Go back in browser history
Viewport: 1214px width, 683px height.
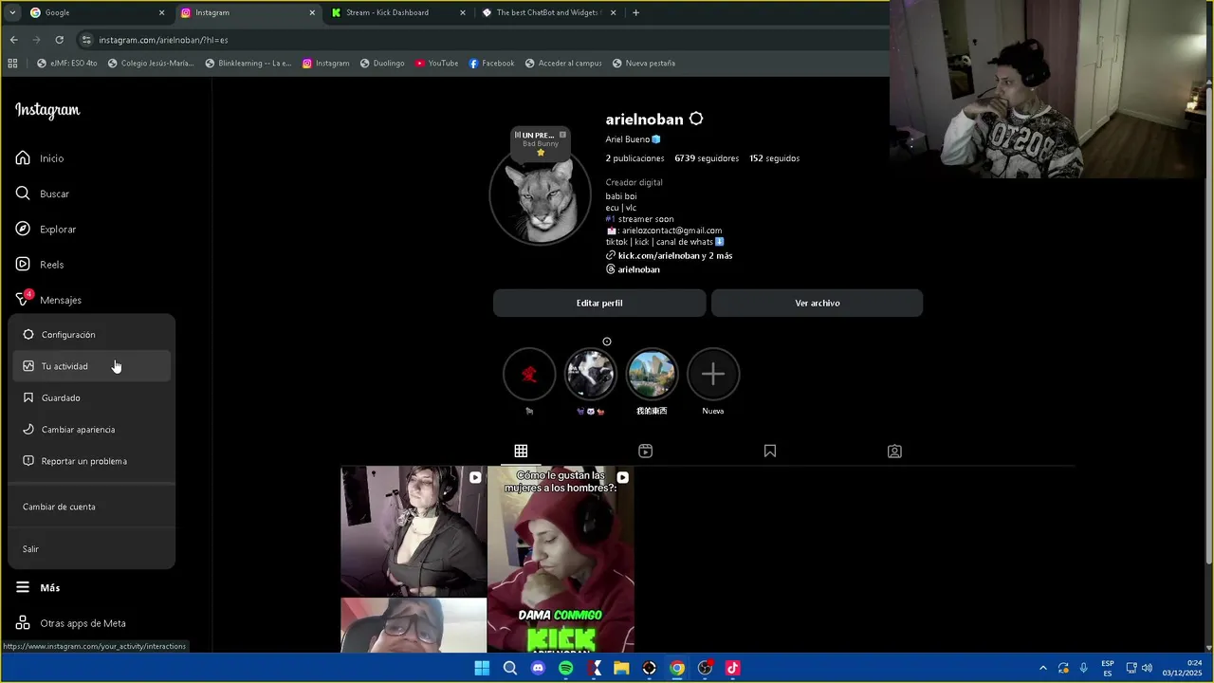pos(13,40)
